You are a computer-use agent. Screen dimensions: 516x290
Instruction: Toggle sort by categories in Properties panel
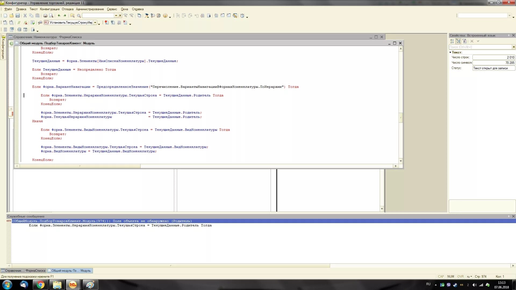pos(458,41)
